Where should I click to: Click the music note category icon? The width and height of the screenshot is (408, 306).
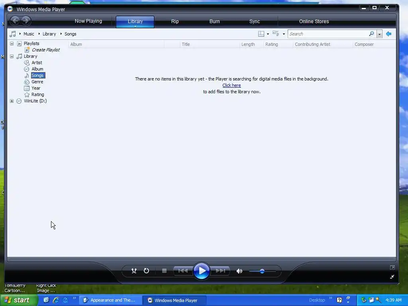(x=13, y=34)
